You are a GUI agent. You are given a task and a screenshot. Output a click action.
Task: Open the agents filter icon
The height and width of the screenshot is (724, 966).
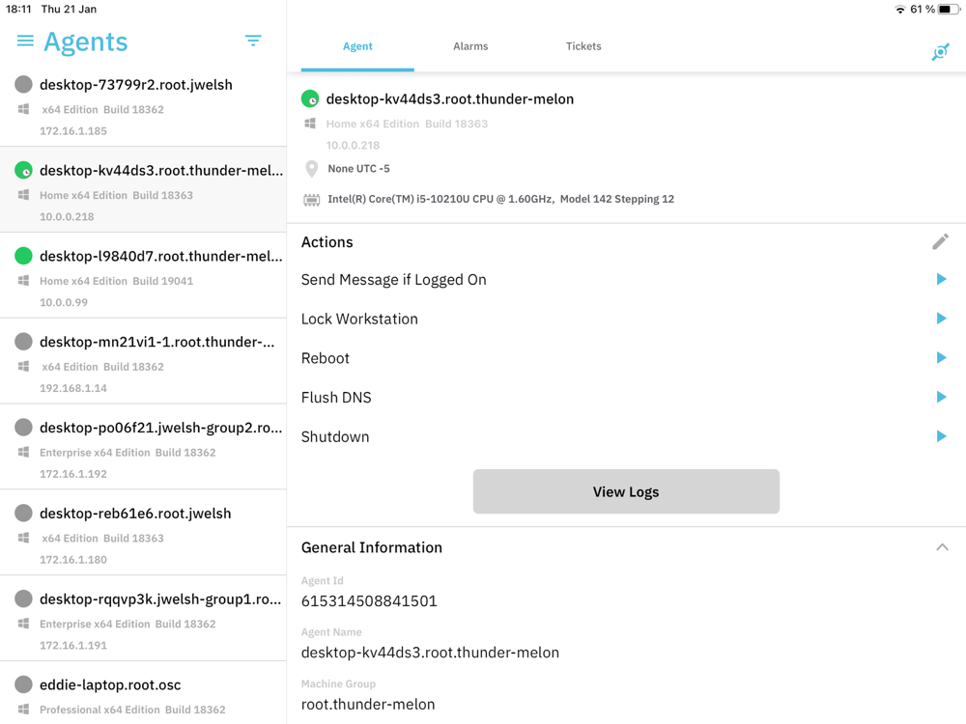coord(253,41)
